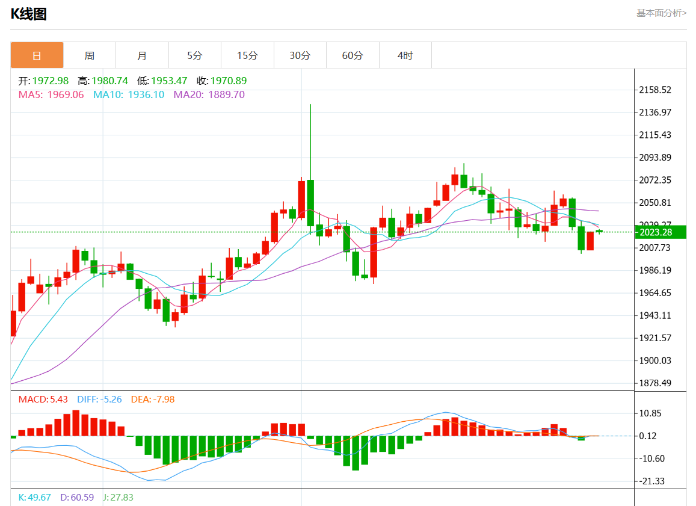This screenshot has height=506, width=696.
Task: Open the 4时 timeframe tab
Action: [x=405, y=55]
